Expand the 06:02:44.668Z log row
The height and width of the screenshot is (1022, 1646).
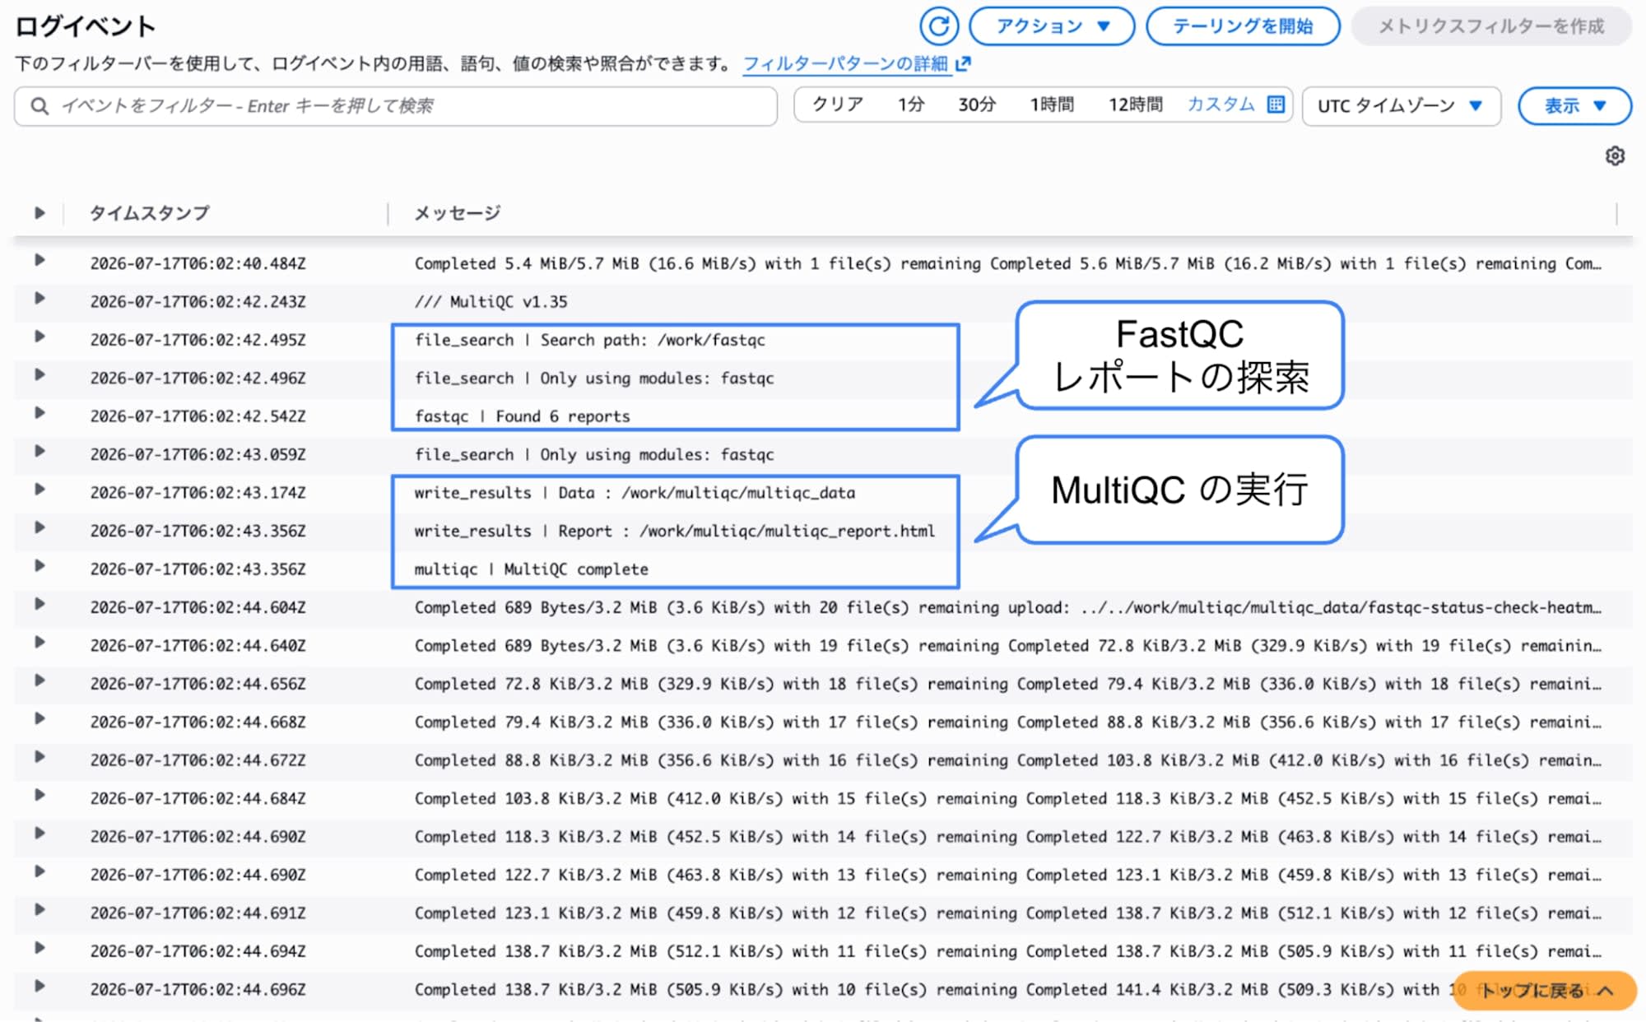click(39, 719)
